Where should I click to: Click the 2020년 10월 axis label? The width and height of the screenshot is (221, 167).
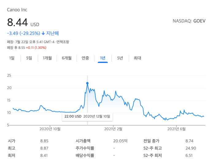pos(50,129)
